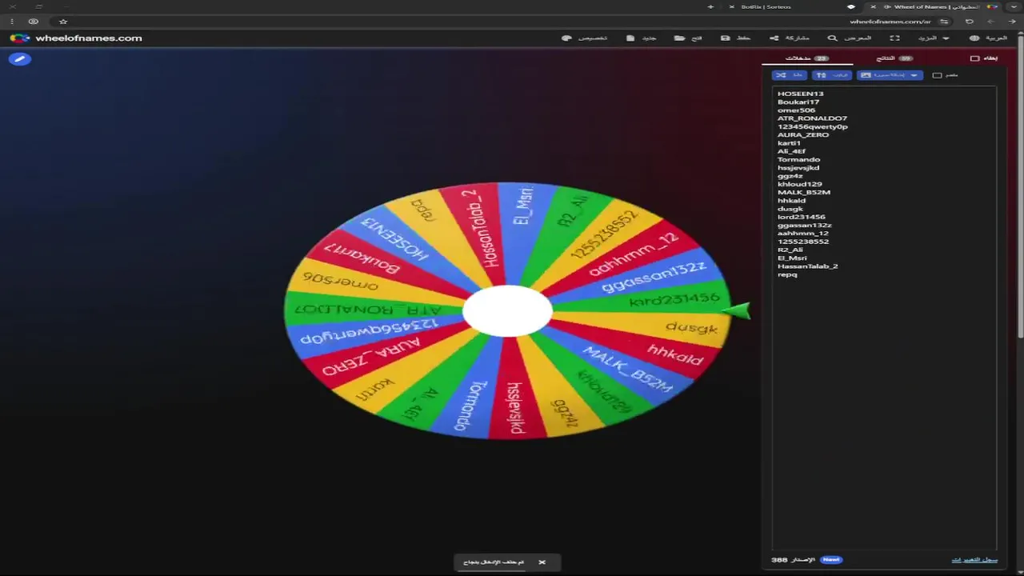1024x576 pixels.
Task: Click the browser reload button
Action: tap(970, 22)
